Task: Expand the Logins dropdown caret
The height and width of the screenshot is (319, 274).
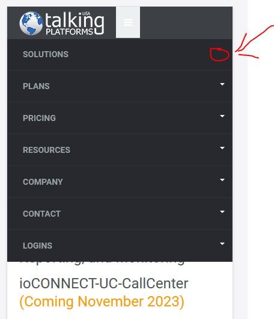Action: [222, 244]
